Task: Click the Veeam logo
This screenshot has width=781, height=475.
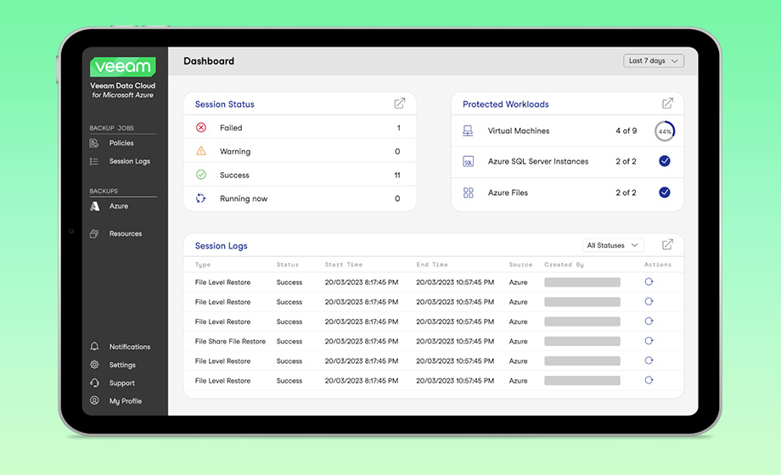Action: click(x=122, y=66)
